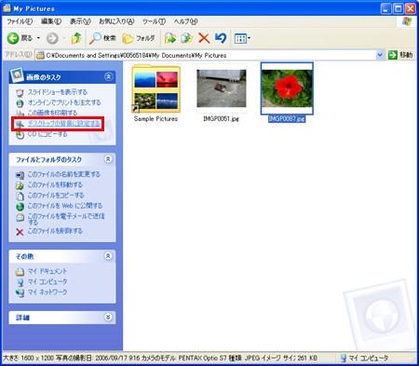Click スライドショーを表示する link

(x=58, y=92)
